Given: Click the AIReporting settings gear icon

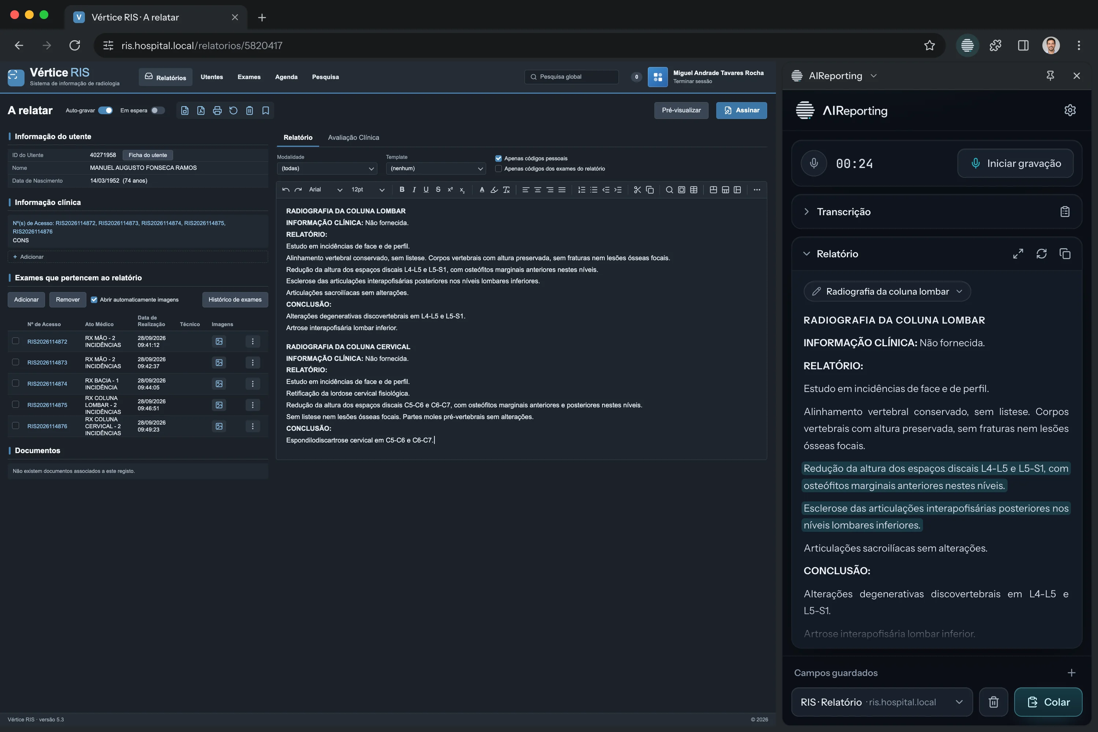Looking at the screenshot, I should [x=1069, y=110].
